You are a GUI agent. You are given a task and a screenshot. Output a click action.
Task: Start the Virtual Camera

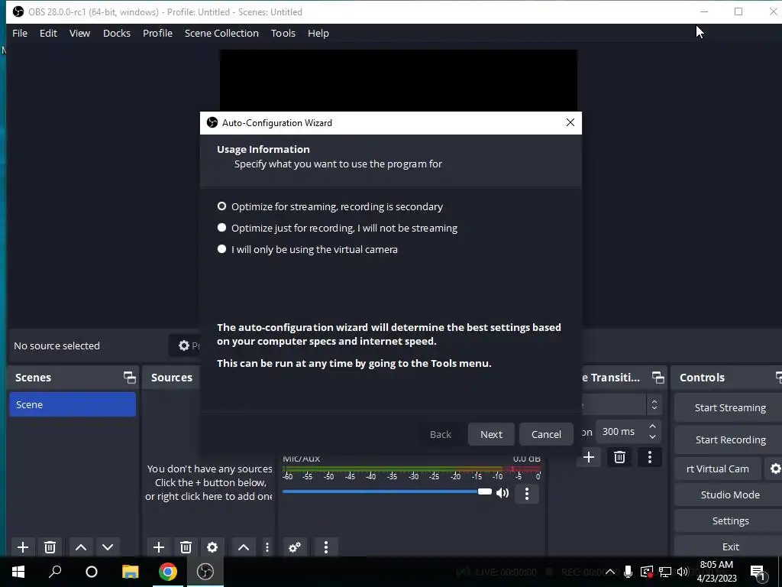coord(718,469)
